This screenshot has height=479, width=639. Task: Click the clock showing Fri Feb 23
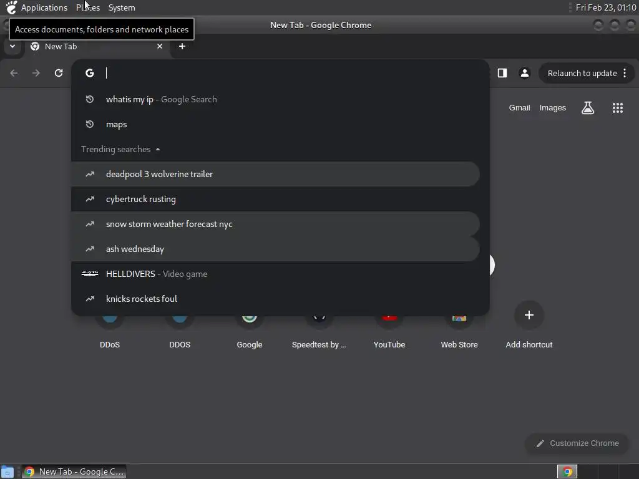(605, 7)
